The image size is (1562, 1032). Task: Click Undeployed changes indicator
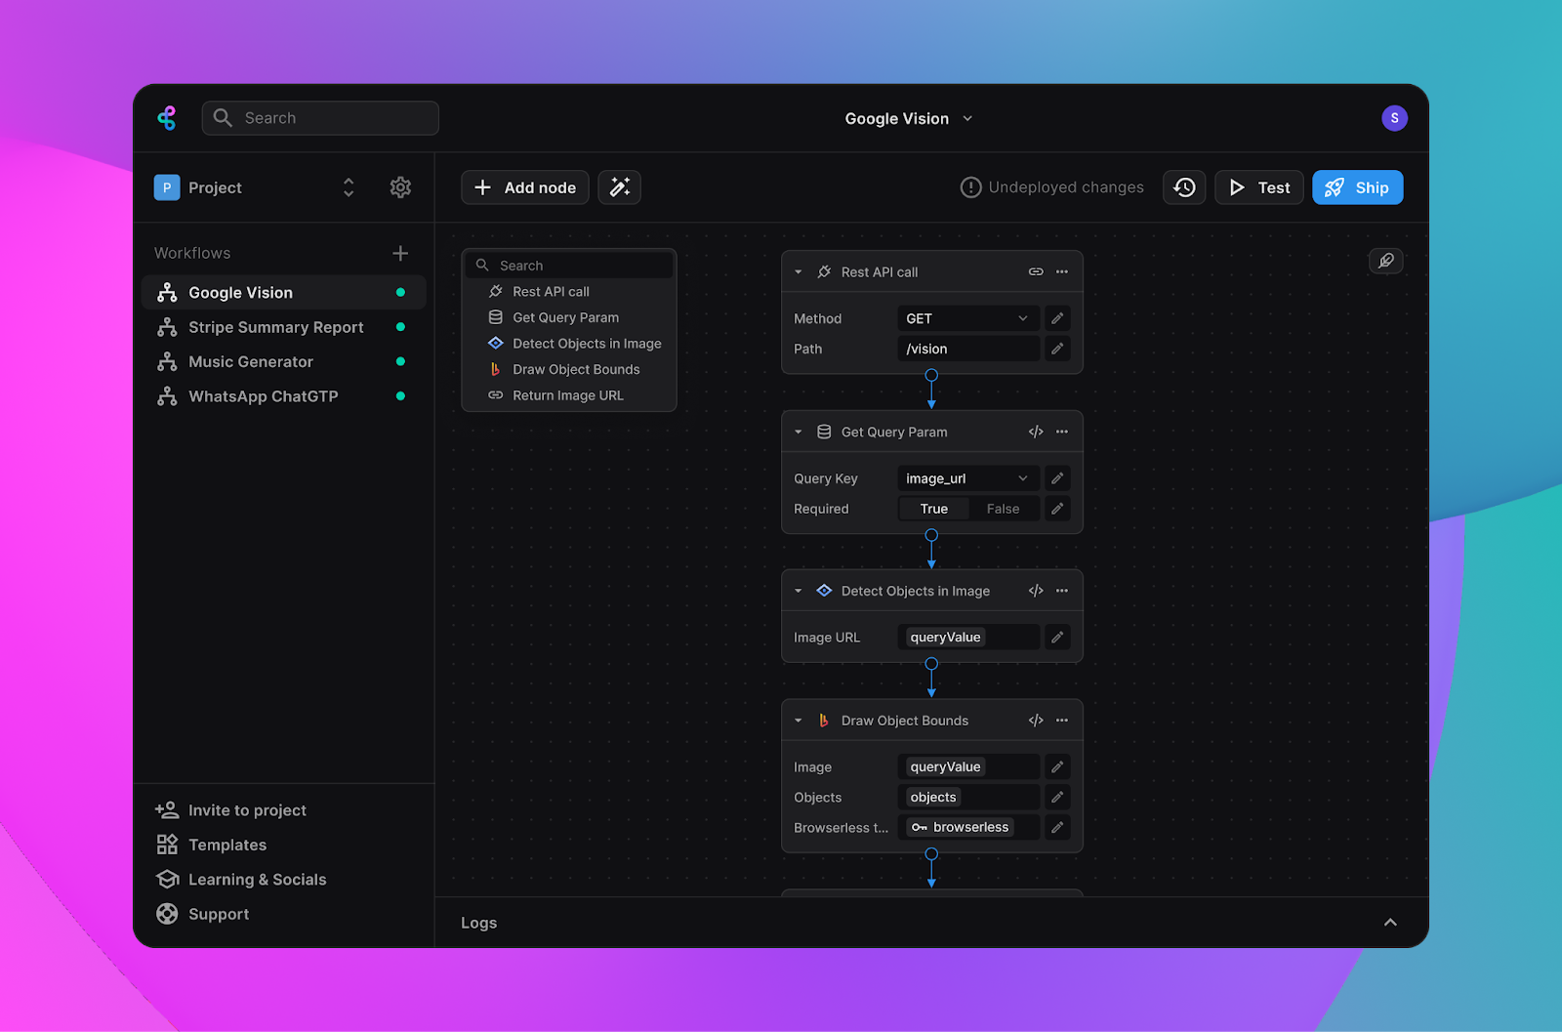tap(1052, 187)
